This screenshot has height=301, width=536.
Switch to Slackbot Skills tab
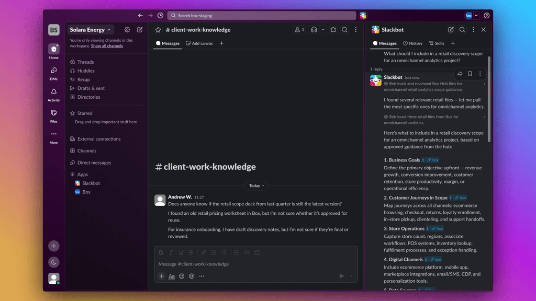[x=437, y=43]
